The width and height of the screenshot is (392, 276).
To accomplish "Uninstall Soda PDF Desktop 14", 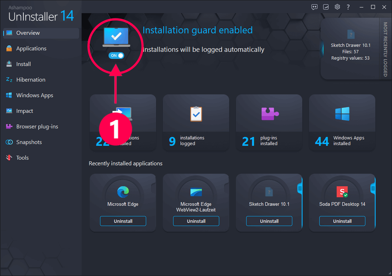I will click(x=342, y=221).
